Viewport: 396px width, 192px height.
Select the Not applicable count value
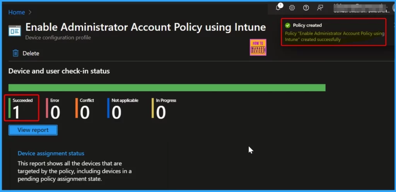pos(116,112)
